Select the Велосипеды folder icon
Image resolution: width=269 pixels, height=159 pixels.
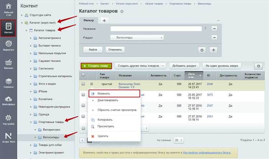pyautogui.click(x=39, y=138)
